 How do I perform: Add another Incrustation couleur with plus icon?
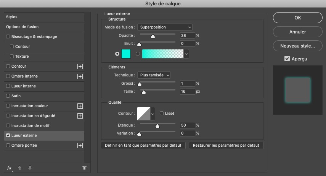pos(80,106)
